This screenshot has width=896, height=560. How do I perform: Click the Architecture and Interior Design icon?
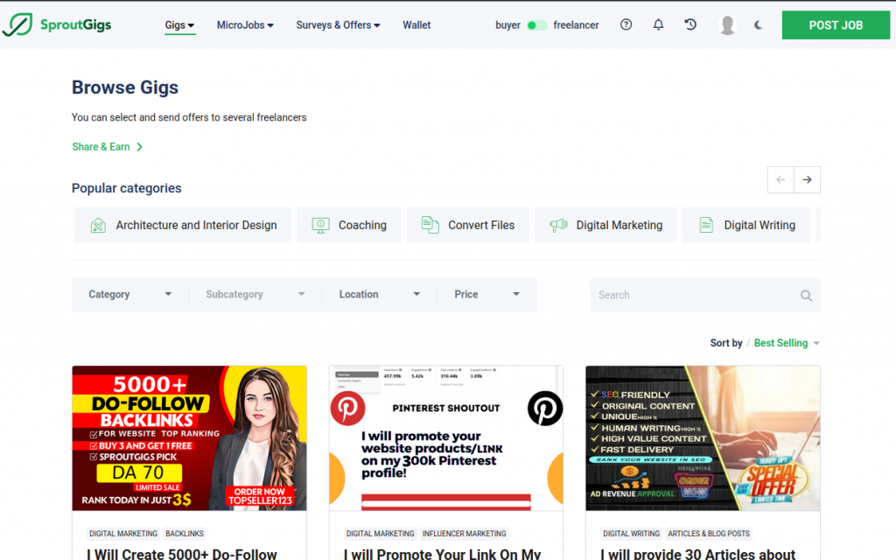click(x=98, y=225)
